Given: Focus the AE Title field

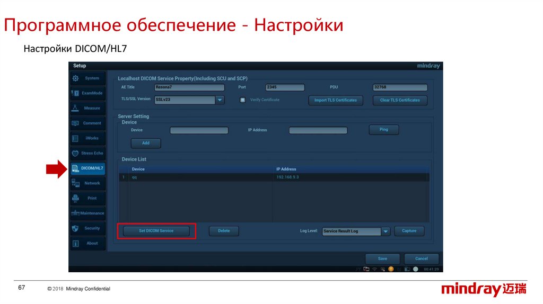Looking at the screenshot, I should coord(189,87).
